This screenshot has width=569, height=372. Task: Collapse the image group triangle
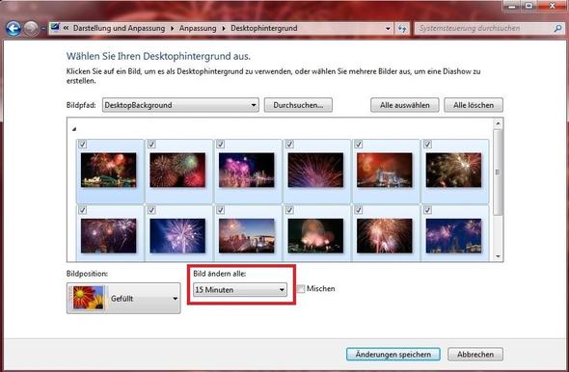tap(74, 129)
